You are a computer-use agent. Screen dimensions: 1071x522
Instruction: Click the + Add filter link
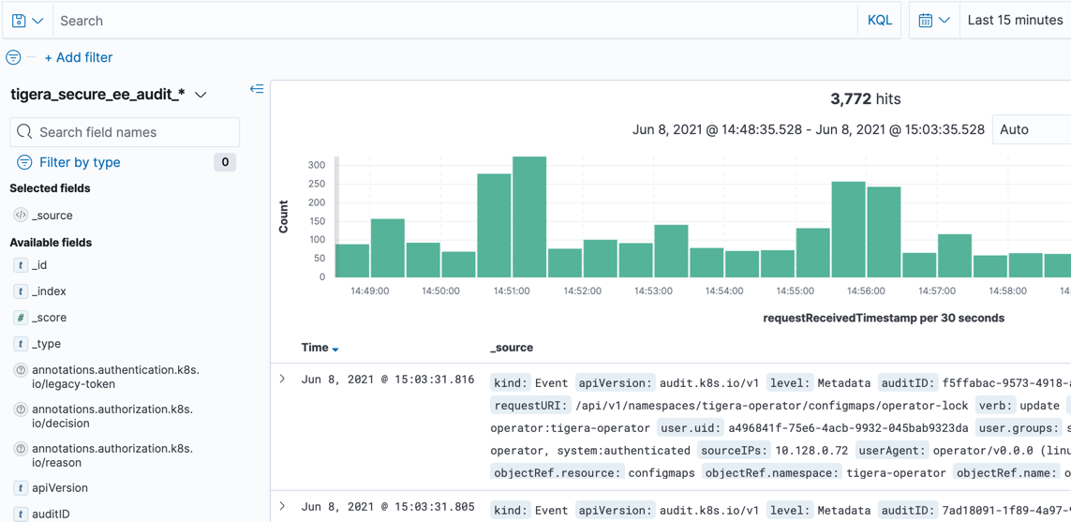pos(79,57)
